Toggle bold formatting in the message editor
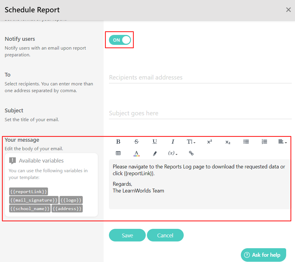Screen dimensions: 295x262 (118, 142)
